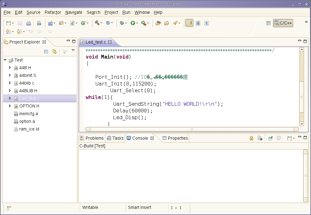
Task: Click the editor vertical scrollbar thumb
Action: 302,97
